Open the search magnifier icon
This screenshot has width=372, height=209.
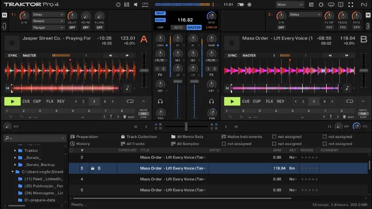(x=7, y=138)
